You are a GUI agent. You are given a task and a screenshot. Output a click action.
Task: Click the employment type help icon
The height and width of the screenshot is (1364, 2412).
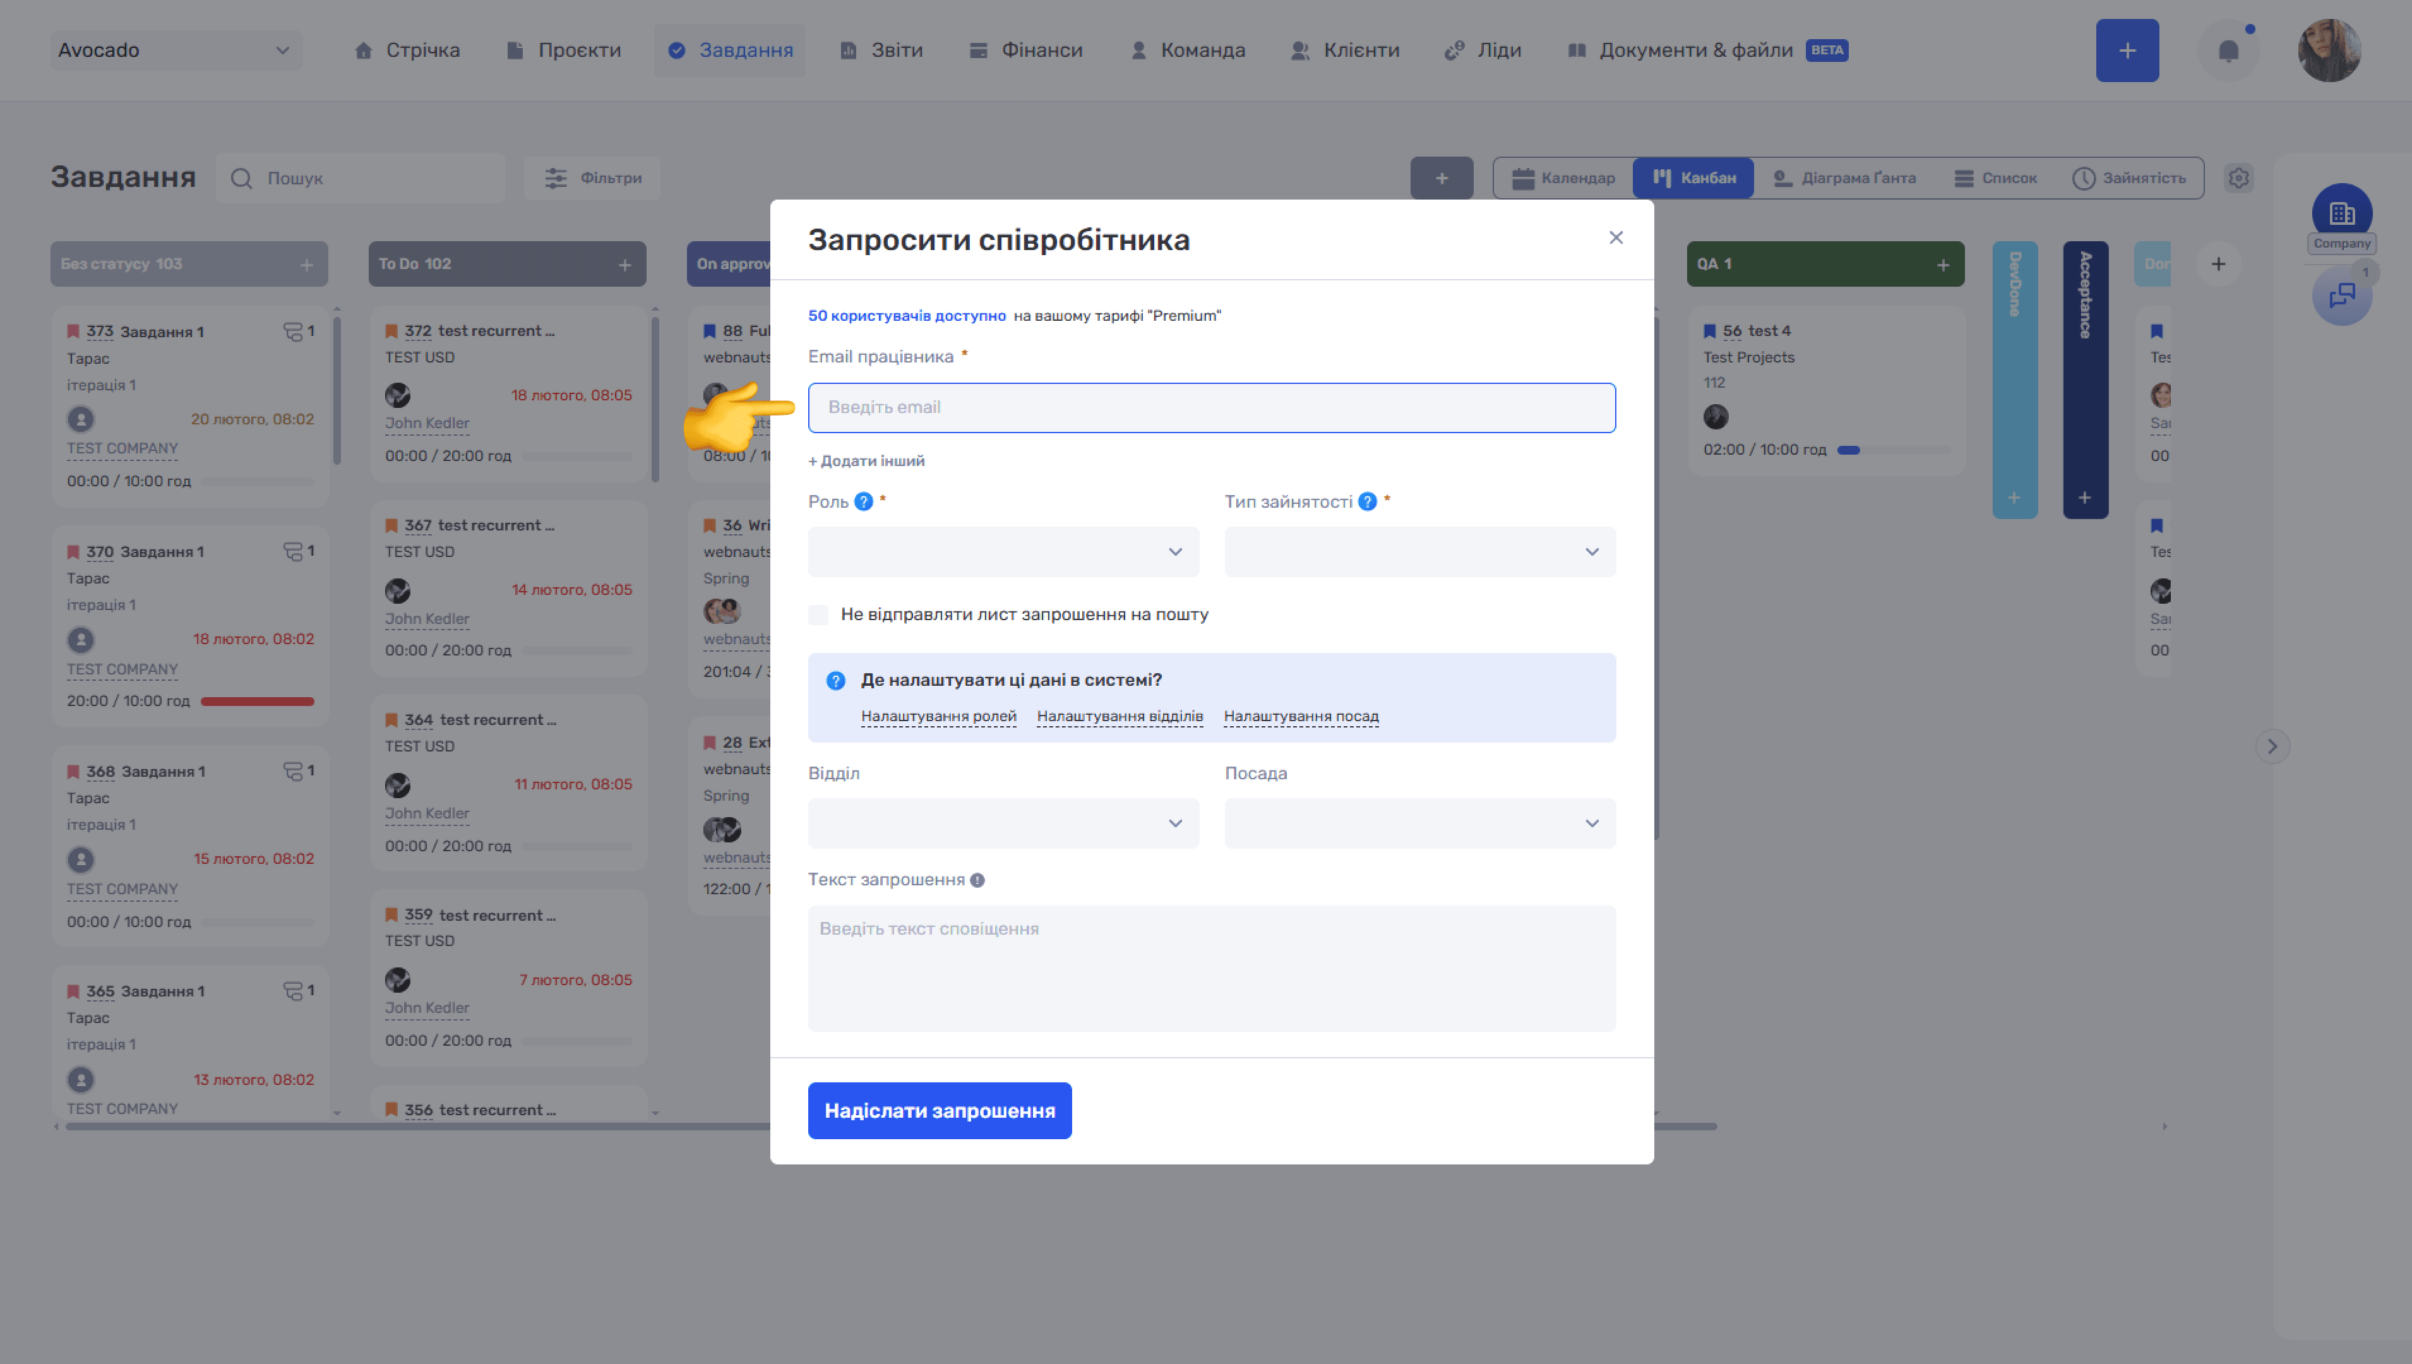click(x=1368, y=502)
